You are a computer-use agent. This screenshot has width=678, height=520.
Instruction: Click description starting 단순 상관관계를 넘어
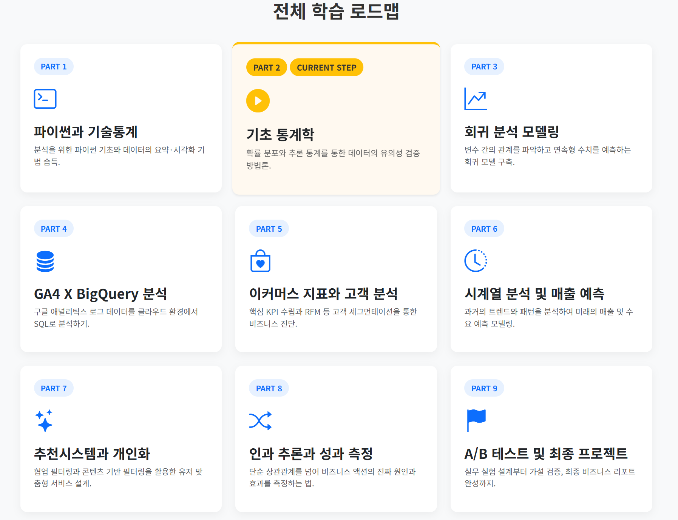point(332,477)
